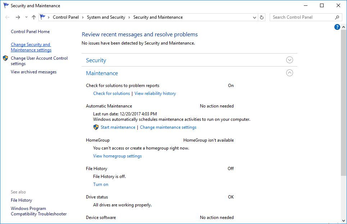
Task: Collapse the Maintenance section chevron
Action: coord(289,73)
